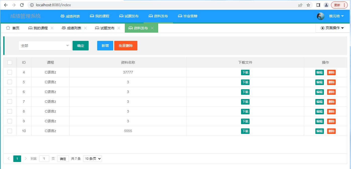The image size is (351, 169).
Task: Reload the page with browser refresh icon
Action: pos(22,5)
